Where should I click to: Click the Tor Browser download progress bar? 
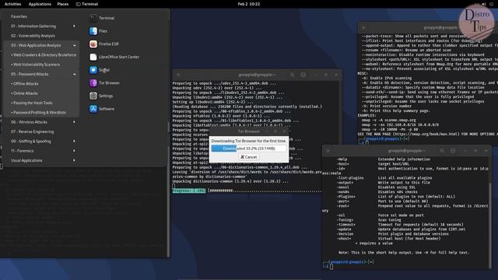(249, 149)
